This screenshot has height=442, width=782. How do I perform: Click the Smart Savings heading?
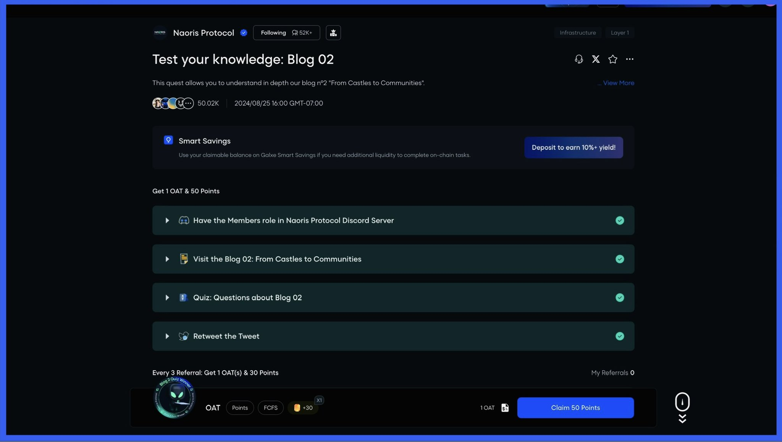[205, 141]
